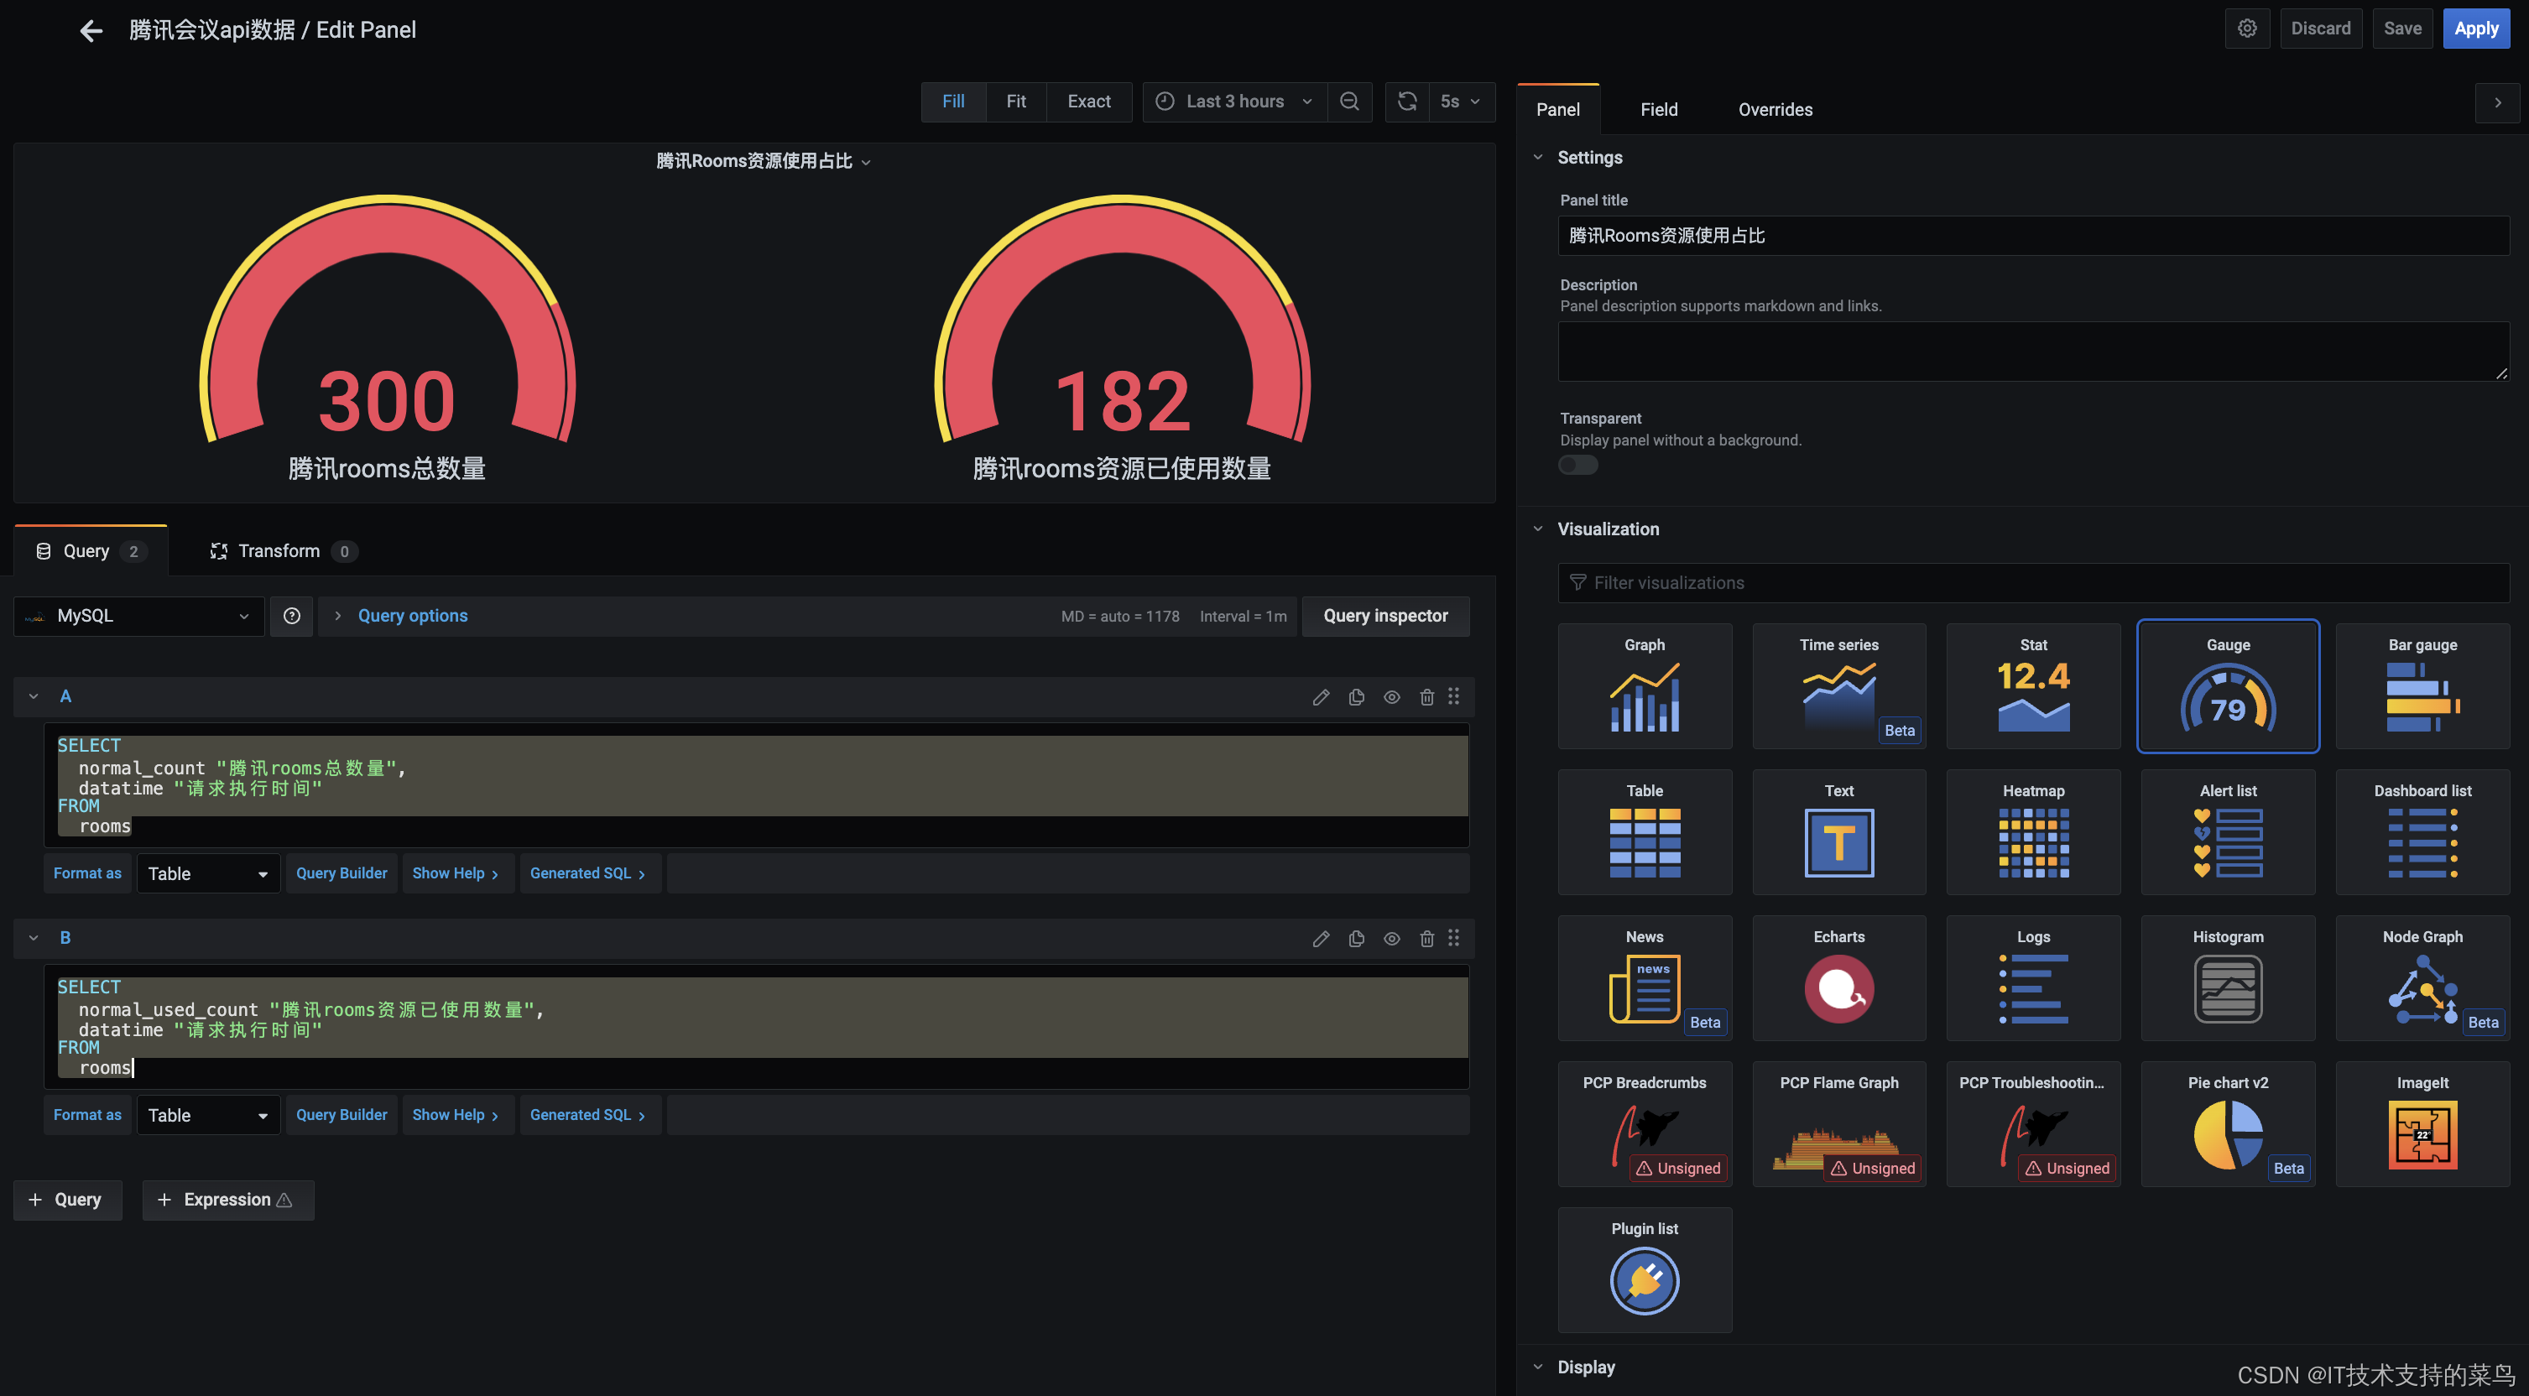The height and width of the screenshot is (1396, 2529).
Task: Discard panel changes
Action: tap(2321, 29)
